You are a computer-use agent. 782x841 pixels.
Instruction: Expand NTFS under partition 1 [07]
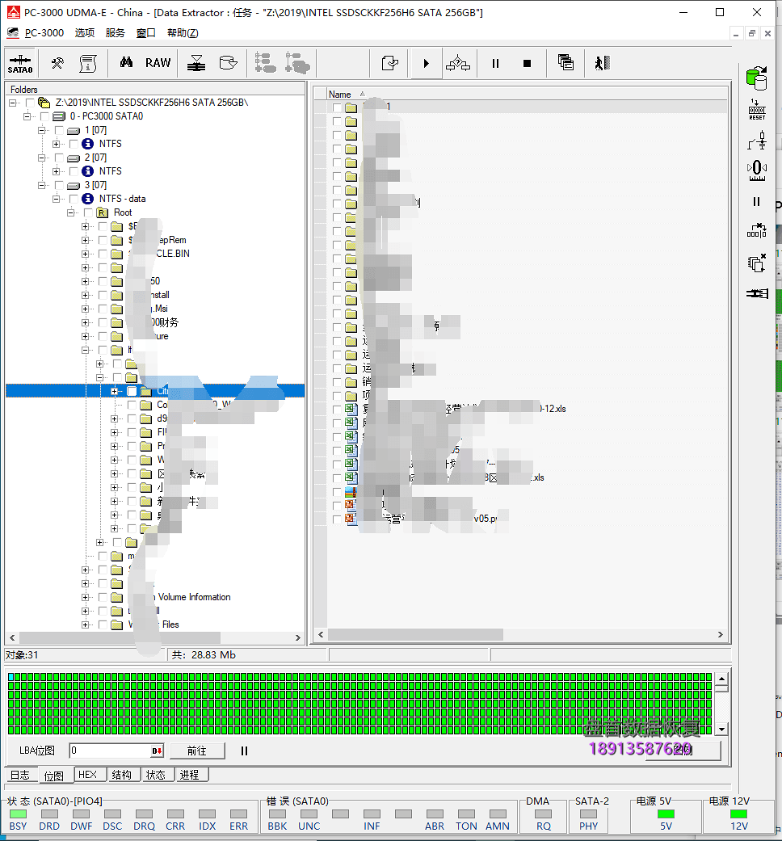click(x=56, y=144)
